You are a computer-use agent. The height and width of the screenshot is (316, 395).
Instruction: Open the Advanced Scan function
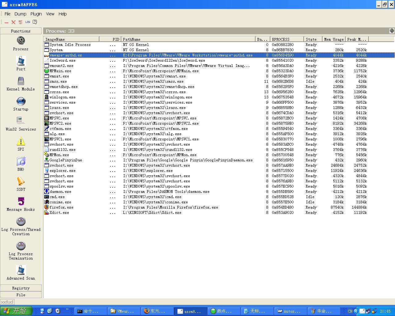[21, 273]
